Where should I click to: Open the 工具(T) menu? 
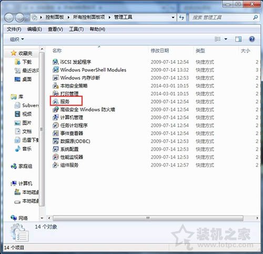pyautogui.click(x=76, y=29)
